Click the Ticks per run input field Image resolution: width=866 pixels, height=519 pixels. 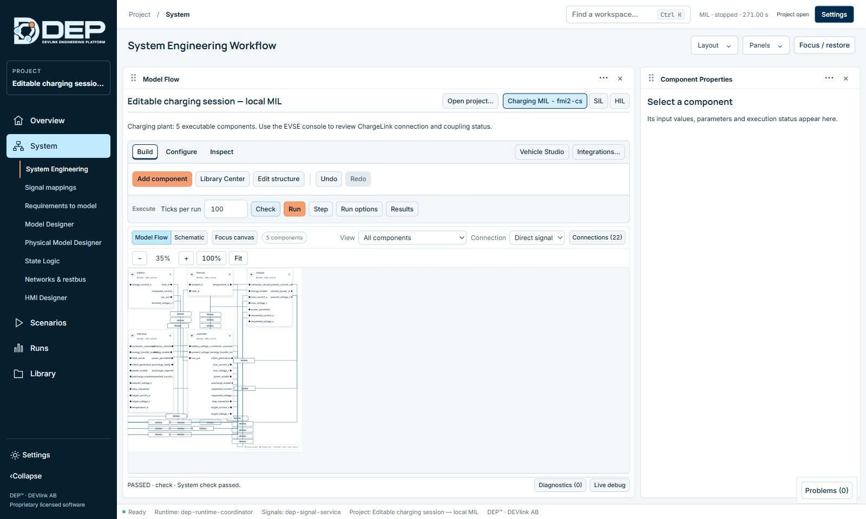(x=226, y=209)
